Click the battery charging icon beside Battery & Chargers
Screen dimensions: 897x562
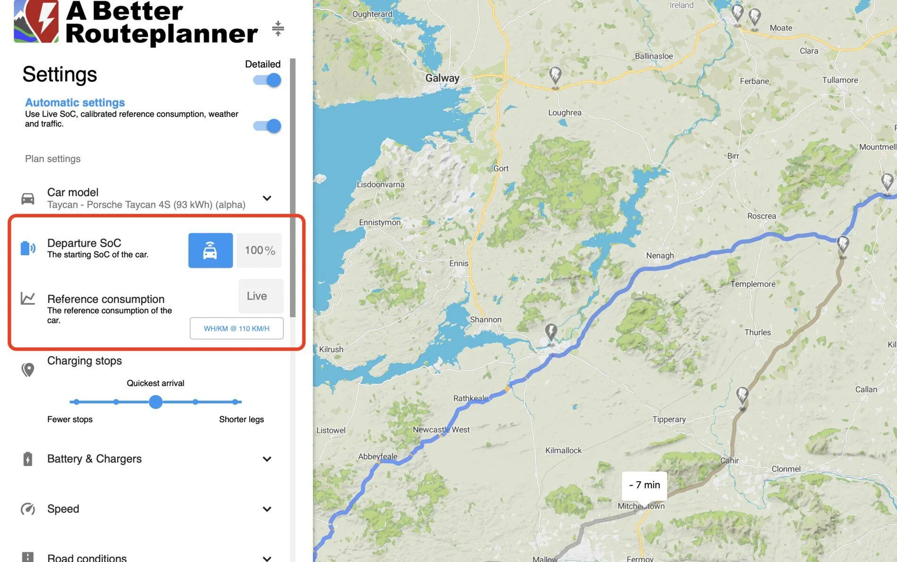(28, 459)
